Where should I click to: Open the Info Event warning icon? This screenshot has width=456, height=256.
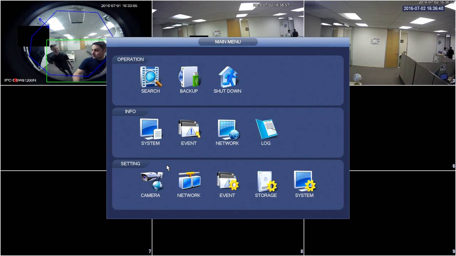click(x=189, y=129)
